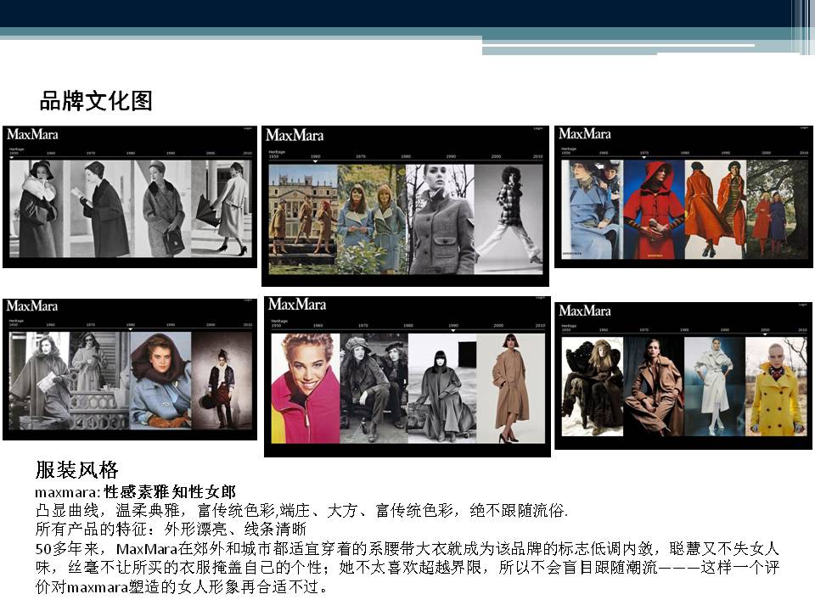Click the slide title 品牌文化图
Image resolution: width=815 pixels, height=611 pixels.
96,101
